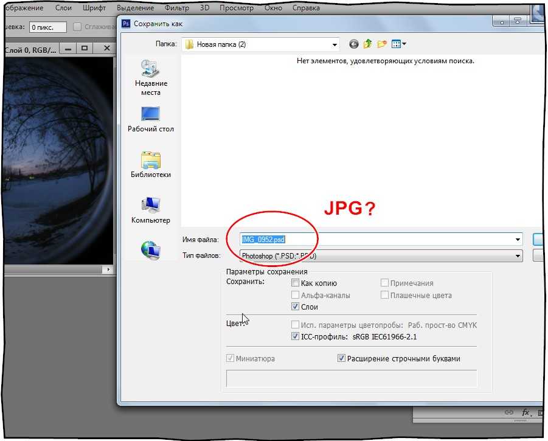Toggle 'Плашечные цвета' checkbox

click(x=384, y=295)
